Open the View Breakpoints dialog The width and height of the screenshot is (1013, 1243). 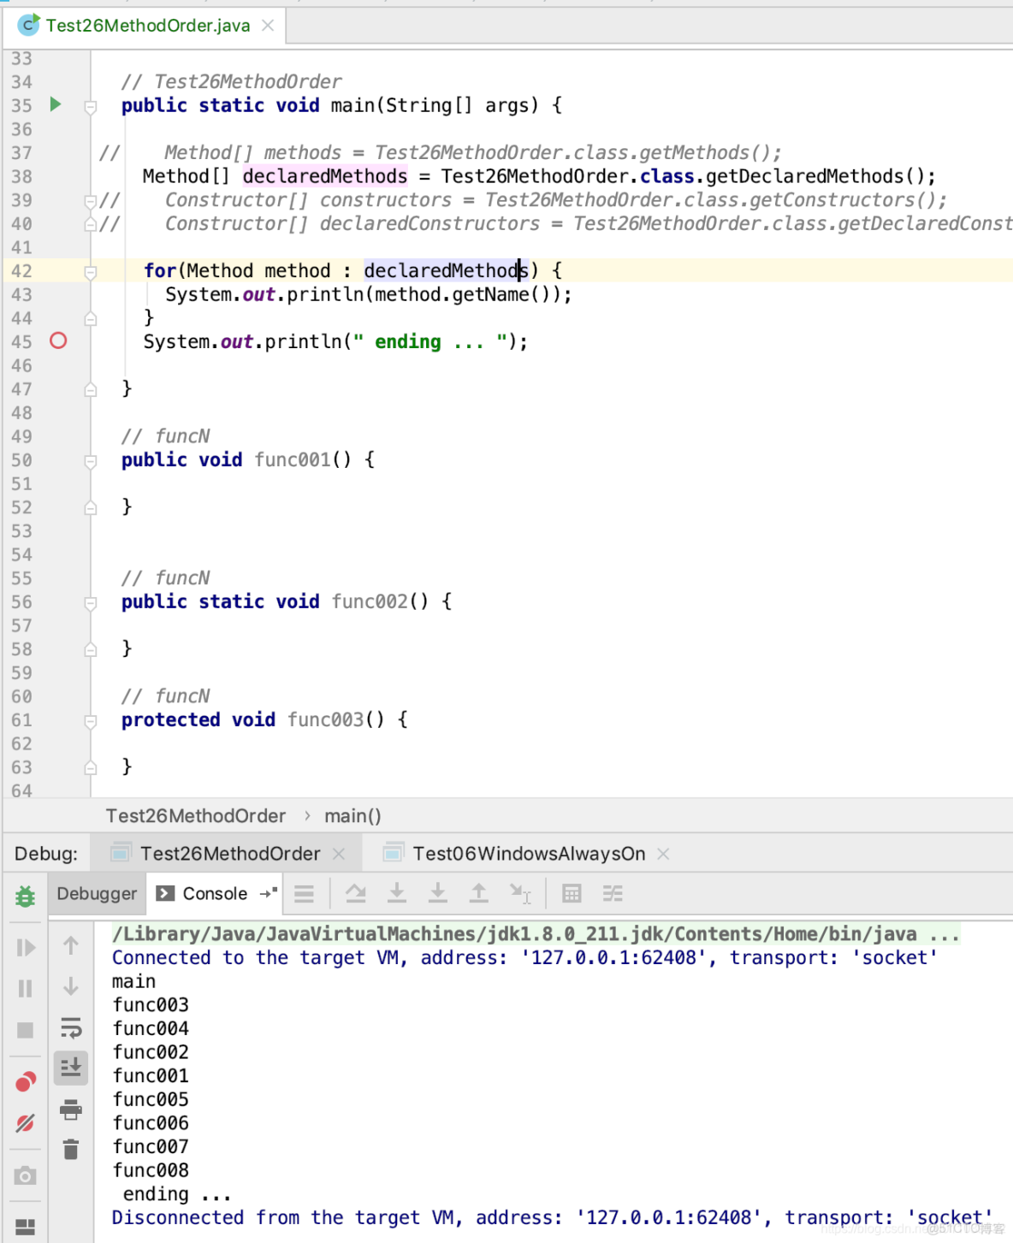[x=25, y=1080]
